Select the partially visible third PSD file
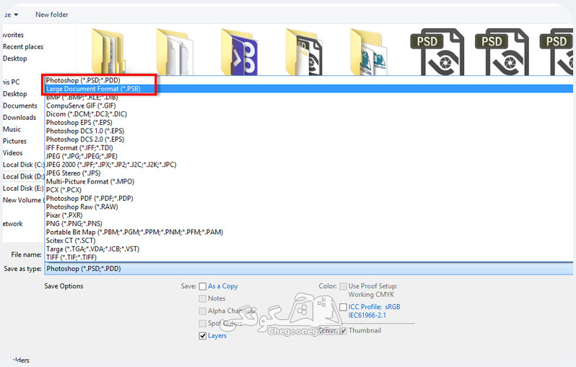The width and height of the screenshot is (576, 367). tap(557, 51)
